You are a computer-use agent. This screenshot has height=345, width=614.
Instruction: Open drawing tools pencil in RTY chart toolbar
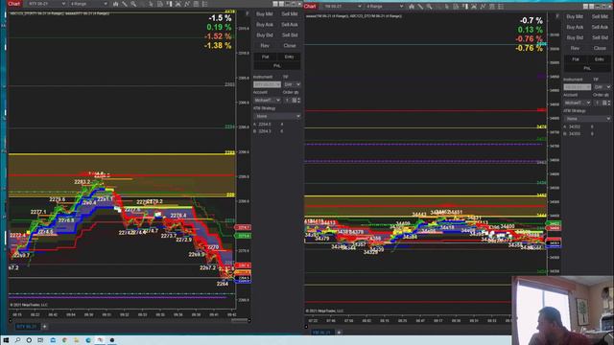point(125,4)
